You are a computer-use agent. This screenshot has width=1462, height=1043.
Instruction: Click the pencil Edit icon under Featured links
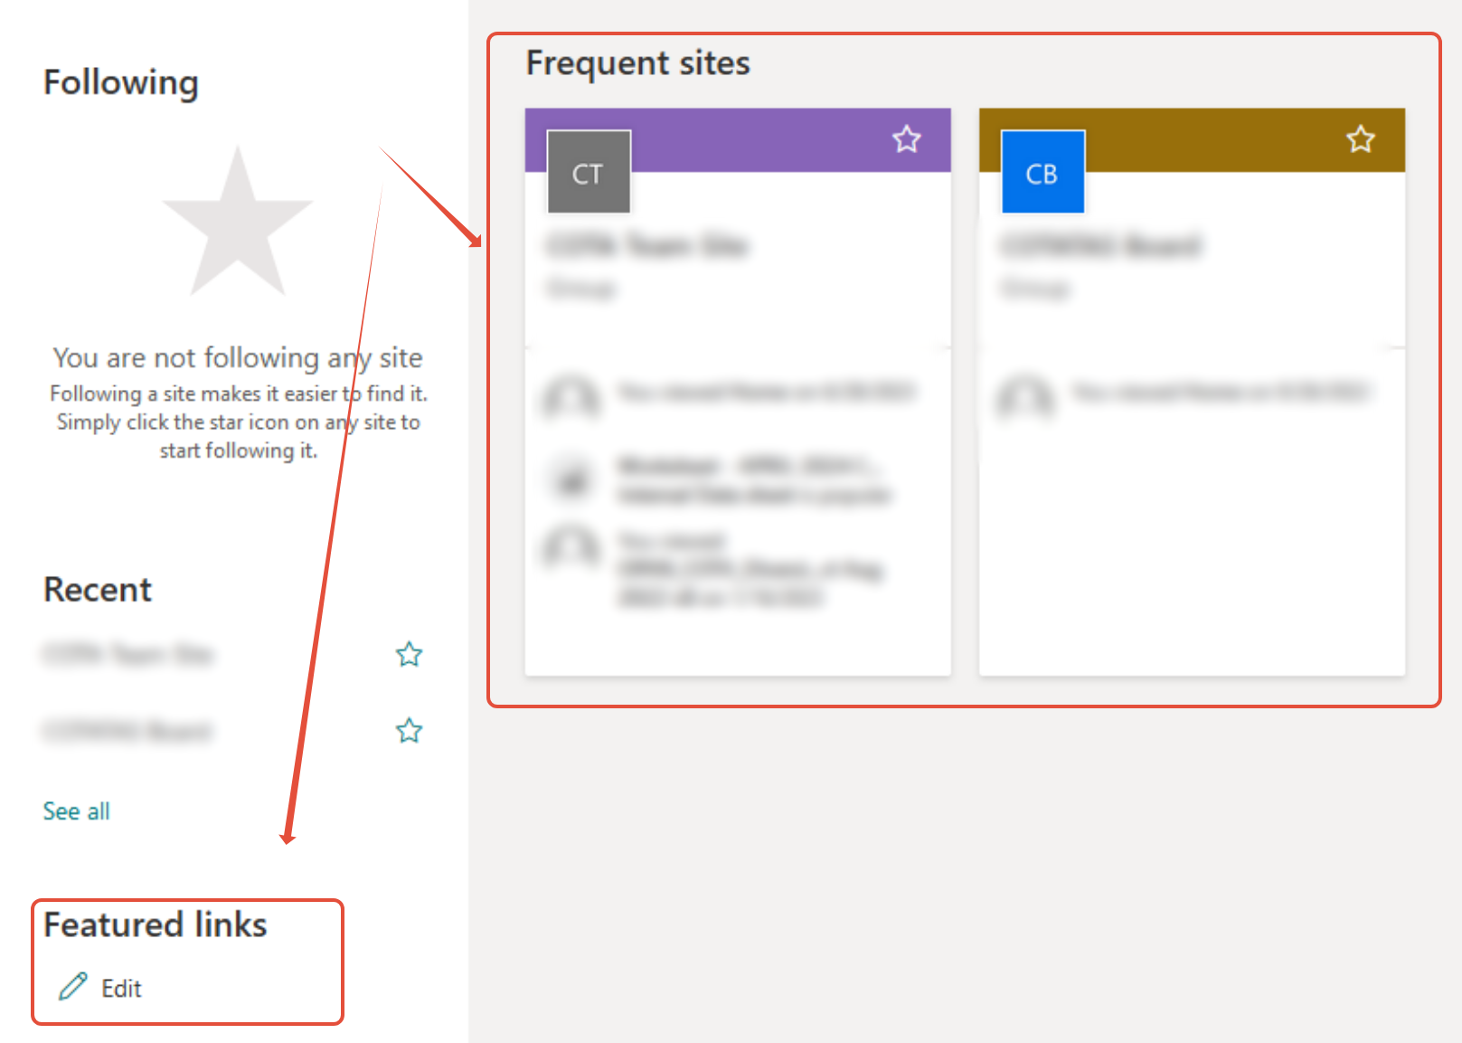73,987
